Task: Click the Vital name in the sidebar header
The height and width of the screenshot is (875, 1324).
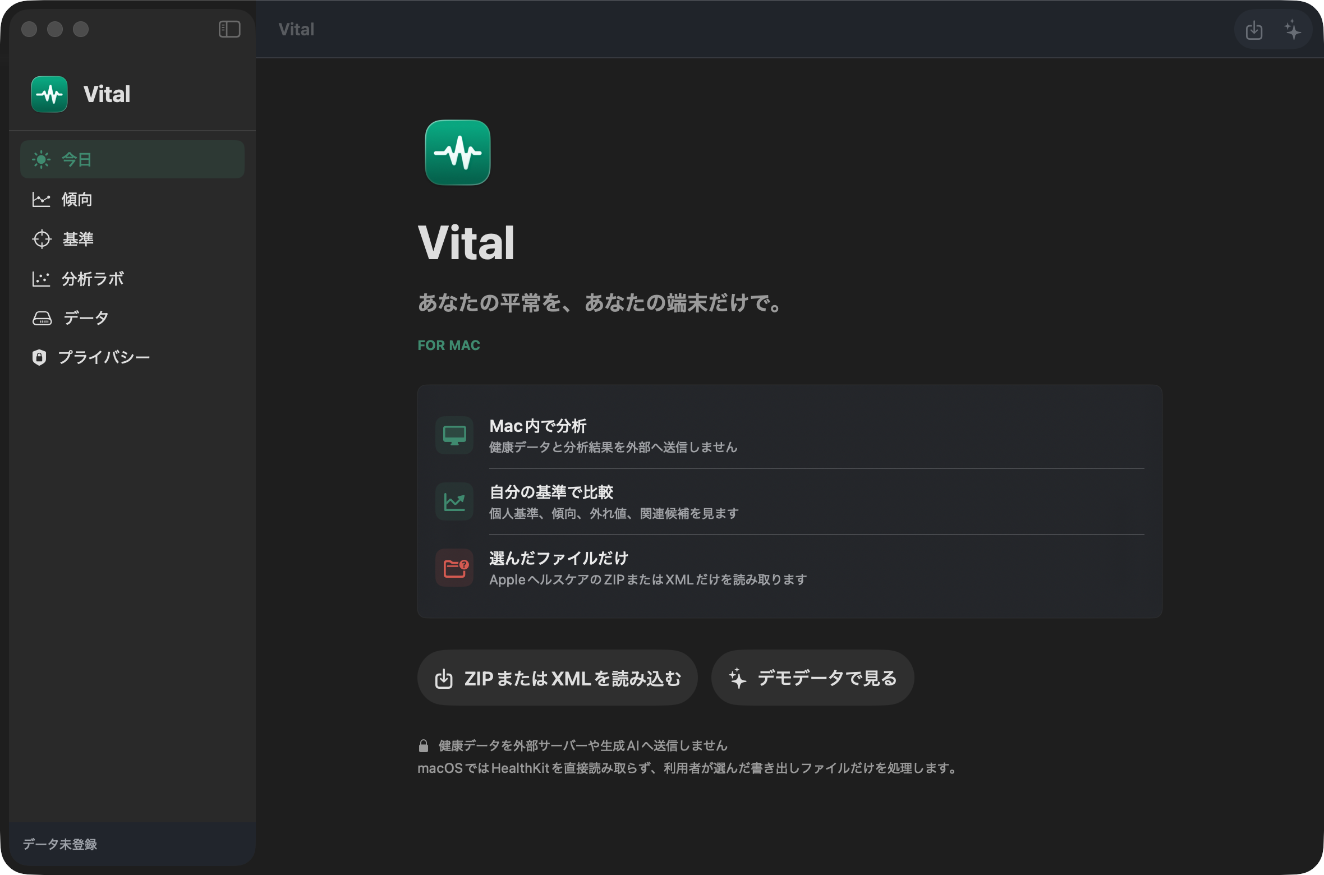Action: 107,94
